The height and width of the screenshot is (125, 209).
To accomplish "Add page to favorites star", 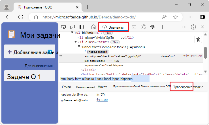I will click(x=176, y=17).
